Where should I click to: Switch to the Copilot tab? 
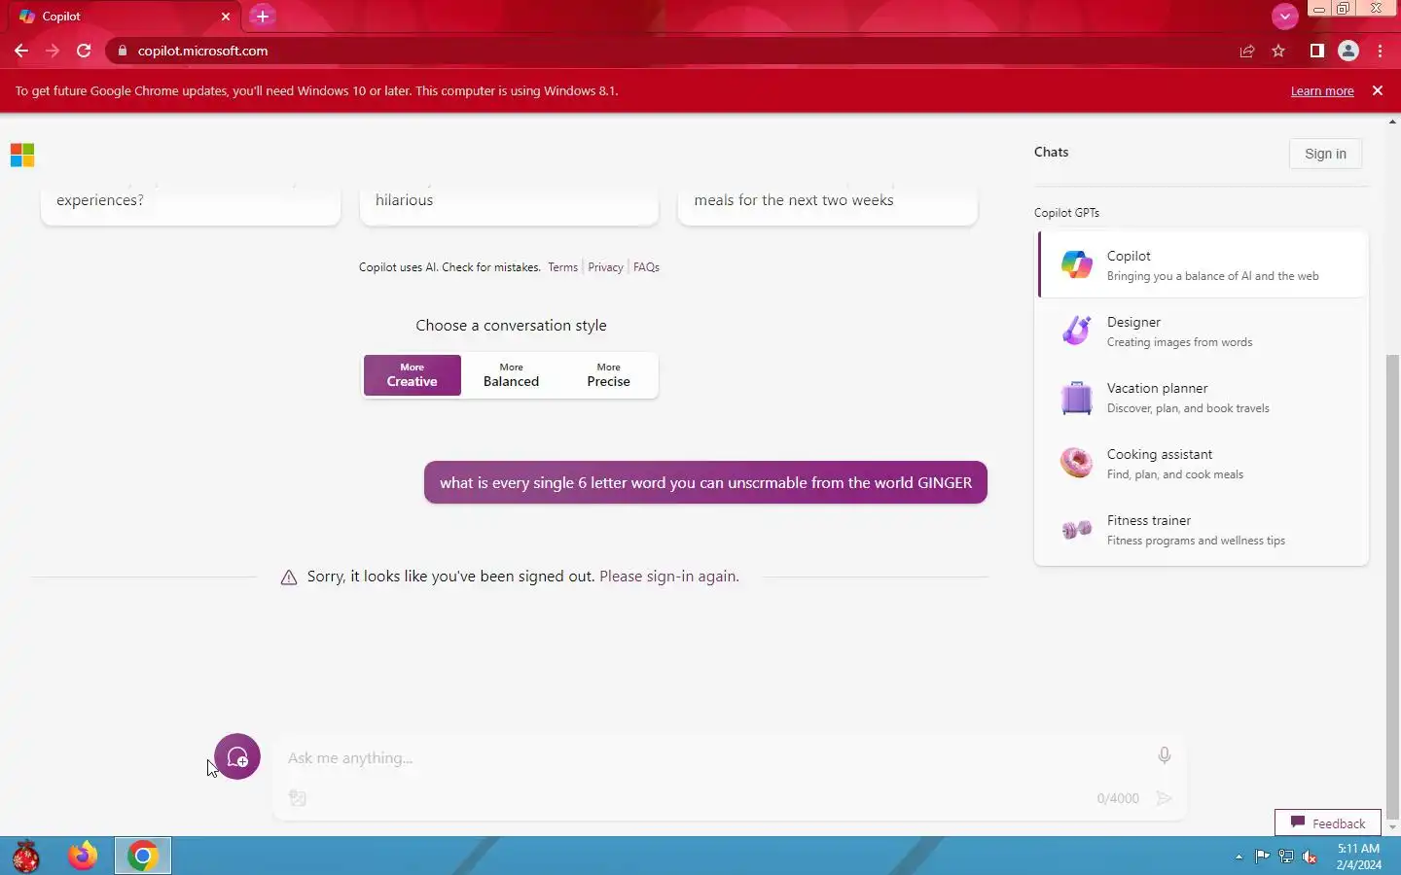coord(122,17)
